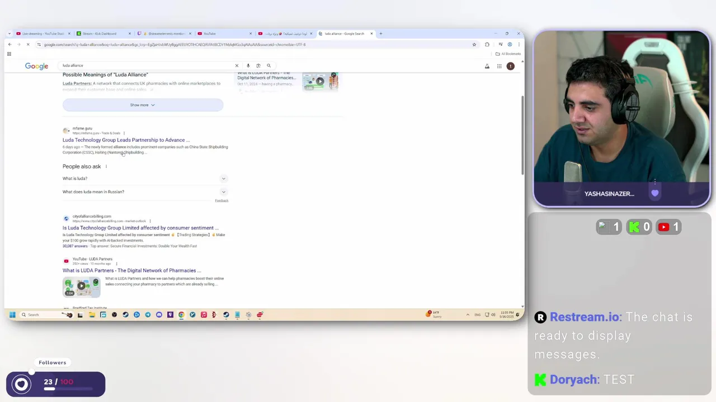This screenshot has width=716, height=402.
Task: Expand 'What does luda mean in Russian?'
Action: point(145,192)
